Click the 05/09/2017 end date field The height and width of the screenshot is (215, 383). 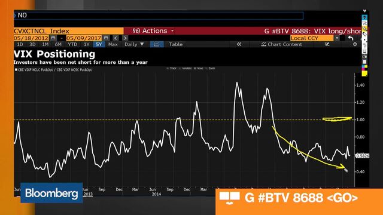[x=84, y=38]
